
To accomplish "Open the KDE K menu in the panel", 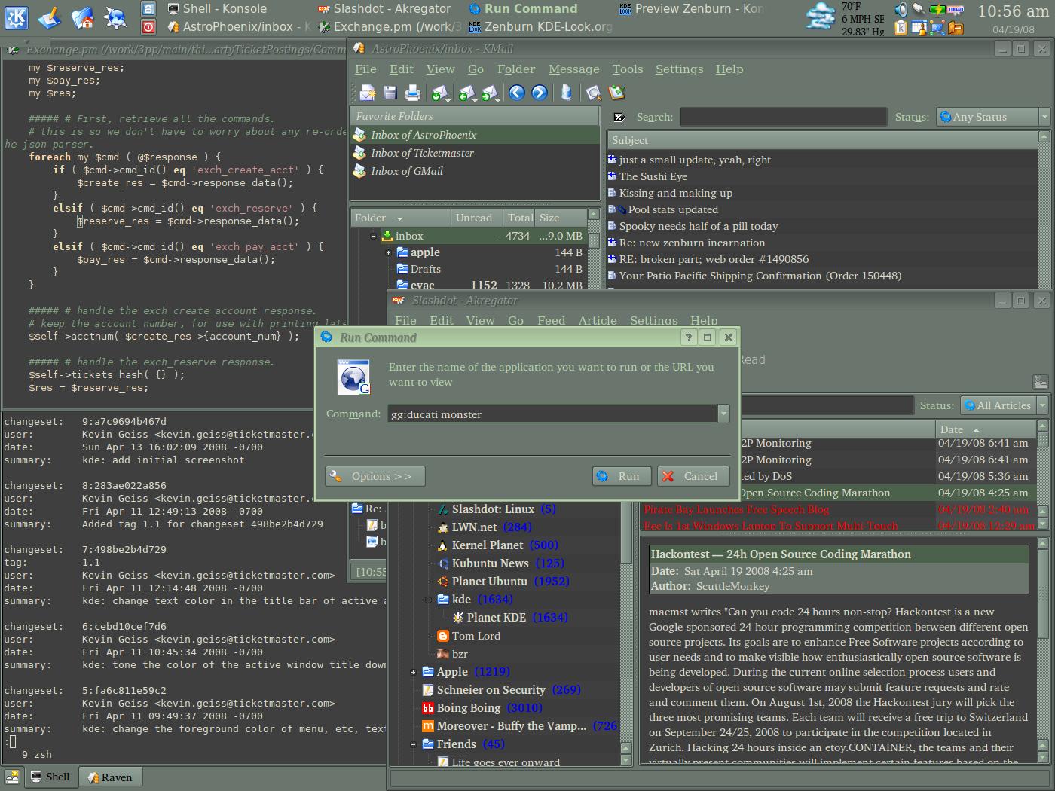I will tap(16, 18).
